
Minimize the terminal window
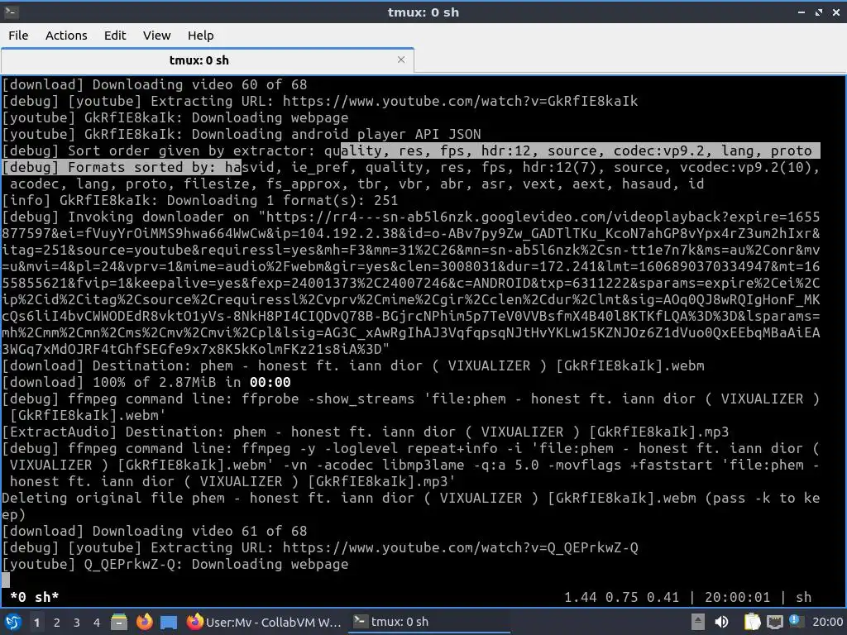pos(802,12)
